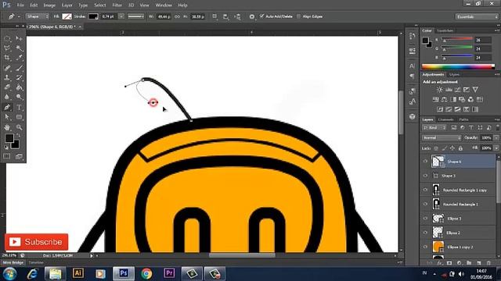Toggle Quick Mask mode
Screen dimensions: 501x281
(7, 156)
